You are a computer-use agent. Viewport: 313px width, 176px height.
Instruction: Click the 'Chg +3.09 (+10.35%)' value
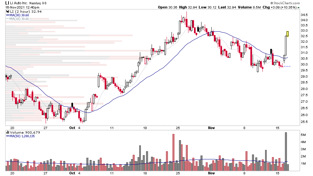(279, 7)
